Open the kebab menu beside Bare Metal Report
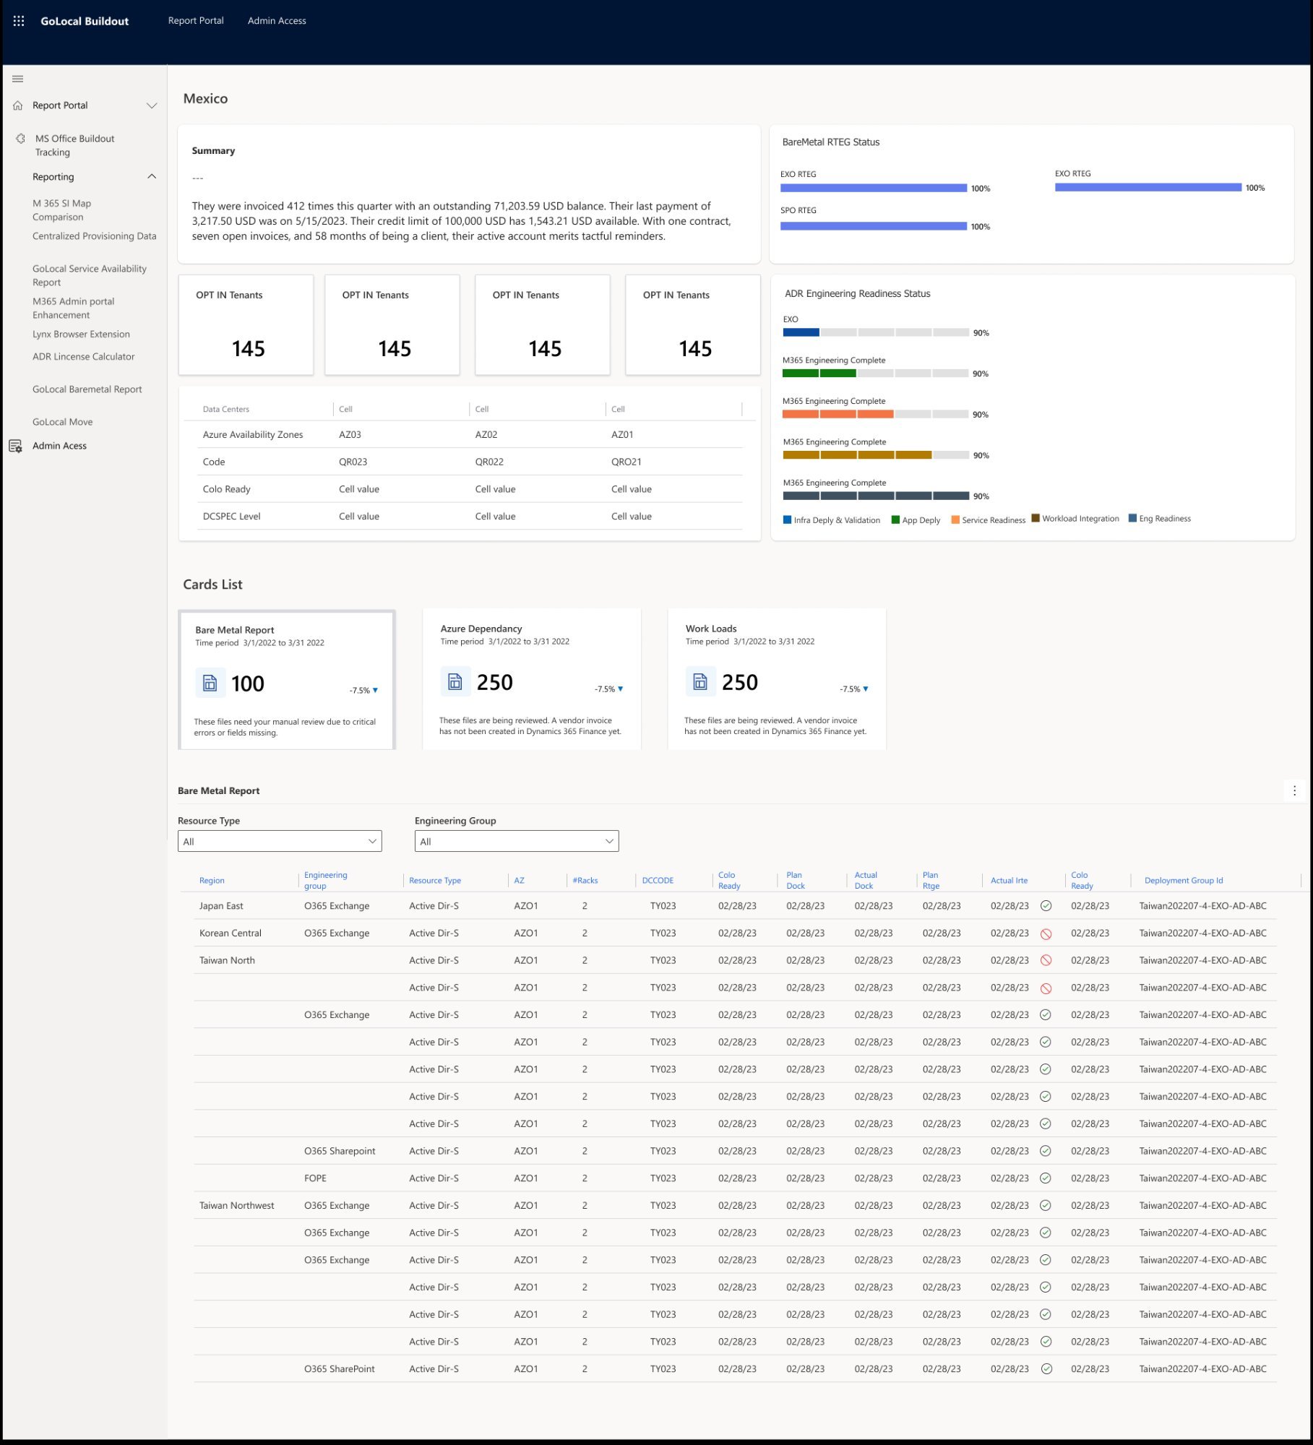This screenshot has height=1445, width=1313. click(1293, 790)
